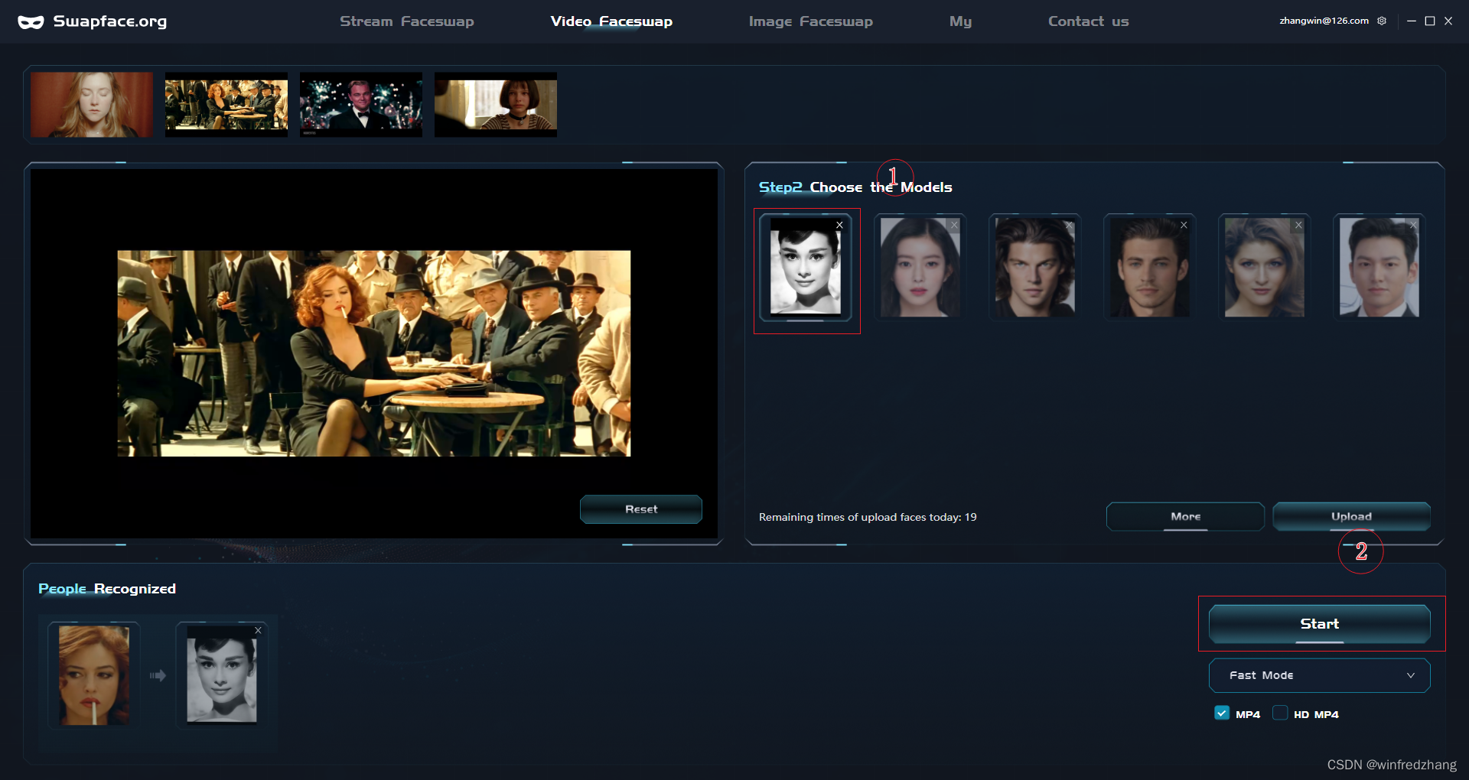Viewport: 1469px width, 780px height.
Task: Select the recognized red-haired woman face
Action: pos(94,675)
